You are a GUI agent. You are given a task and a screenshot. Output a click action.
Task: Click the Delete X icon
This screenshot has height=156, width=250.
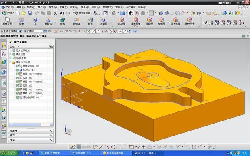point(55,13)
